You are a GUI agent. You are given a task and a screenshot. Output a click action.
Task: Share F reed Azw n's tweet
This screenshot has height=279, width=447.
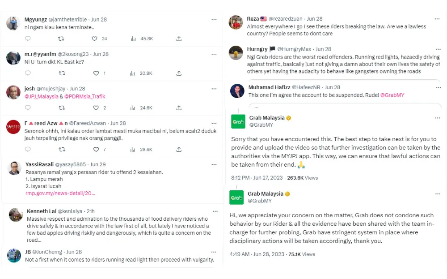(x=179, y=150)
